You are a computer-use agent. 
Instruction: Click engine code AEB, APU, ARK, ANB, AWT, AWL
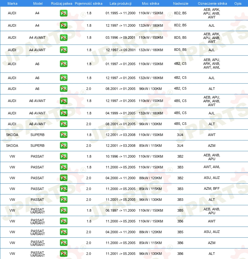click(x=212, y=64)
